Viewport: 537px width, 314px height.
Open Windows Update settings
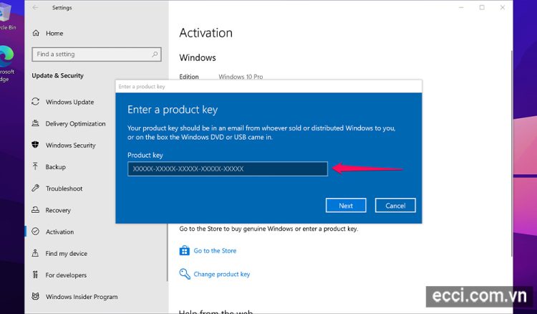coord(70,102)
